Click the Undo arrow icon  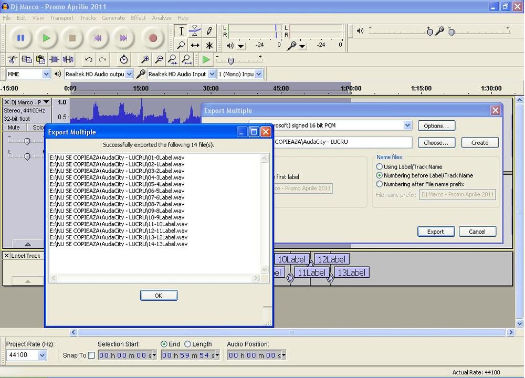coord(89,60)
